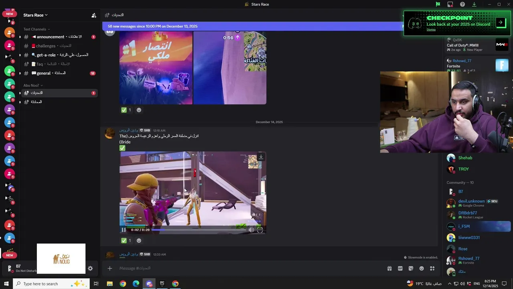Click the taskbar search box
Viewport: 513px width, 289px height.
(x=52, y=284)
